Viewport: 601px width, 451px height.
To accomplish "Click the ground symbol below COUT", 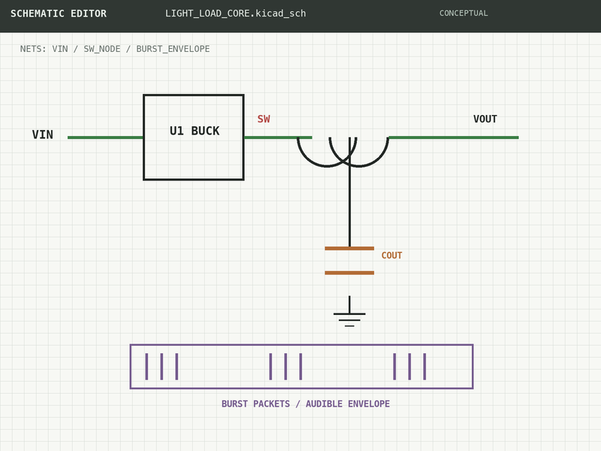I will 349,311.
